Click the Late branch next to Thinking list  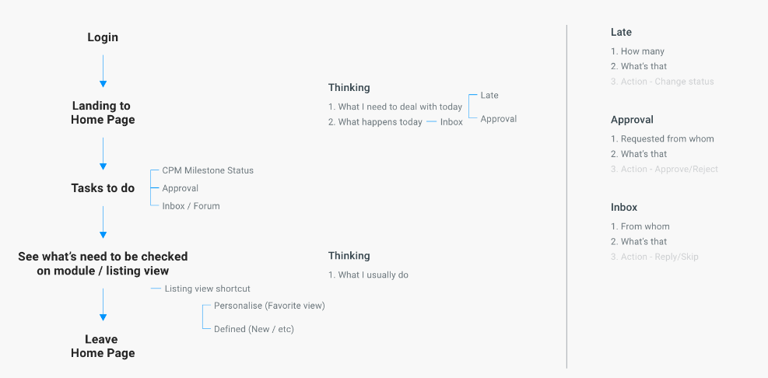click(489, 96)
